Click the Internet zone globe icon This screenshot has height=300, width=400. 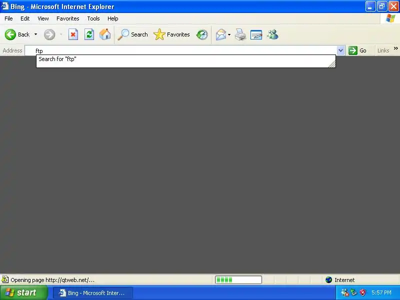(x=328, y=280)
